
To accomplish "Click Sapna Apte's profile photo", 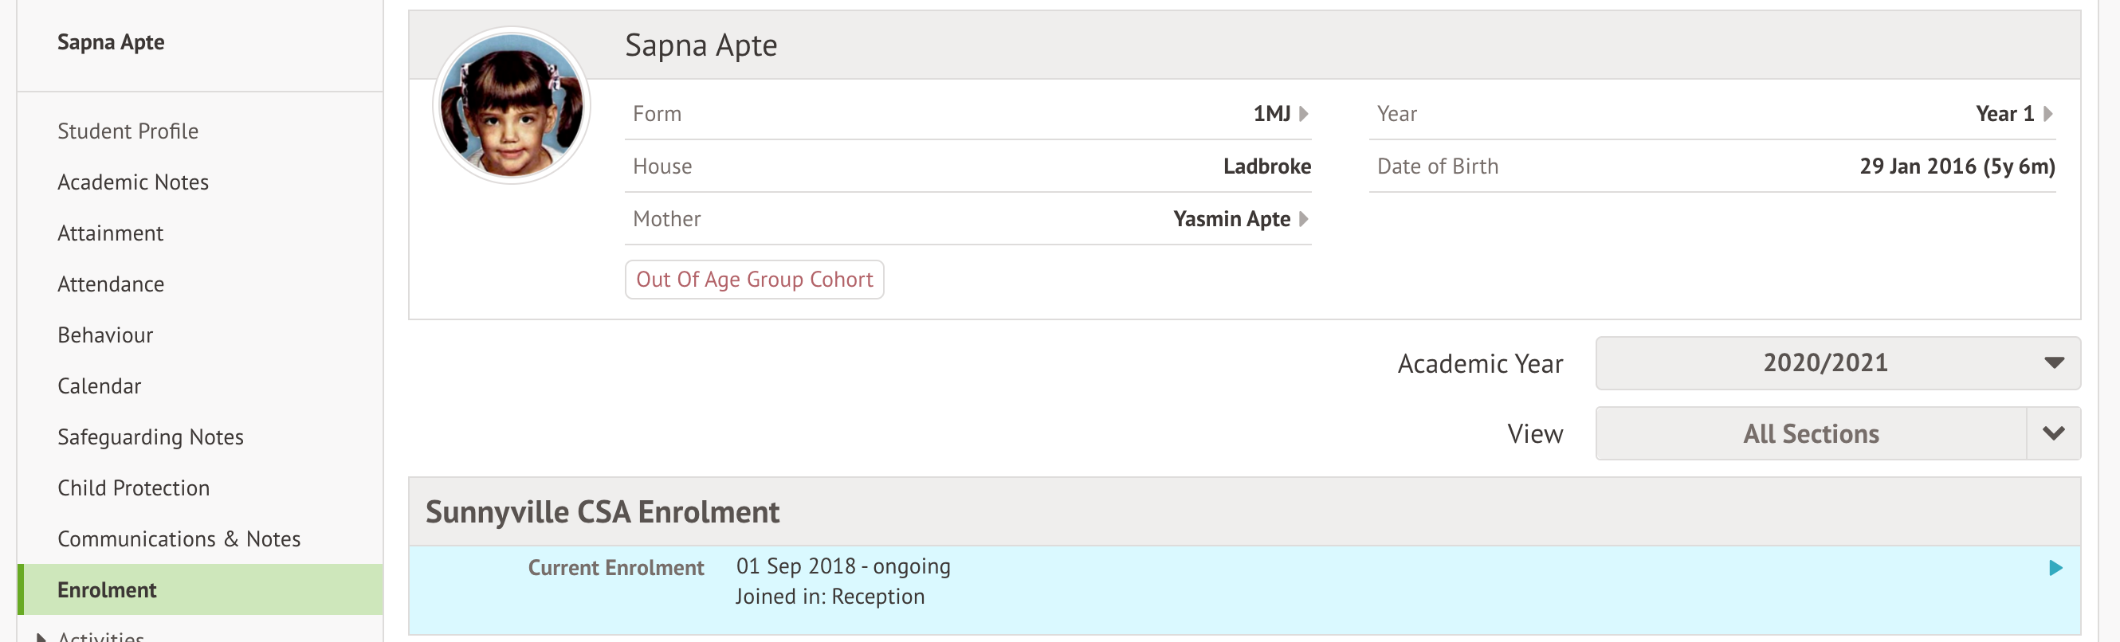I will click(x=512, y=105).
